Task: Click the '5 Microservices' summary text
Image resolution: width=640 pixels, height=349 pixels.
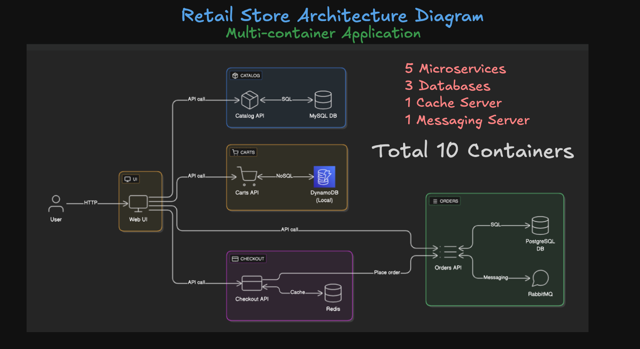Action: [x=455, y=69]
